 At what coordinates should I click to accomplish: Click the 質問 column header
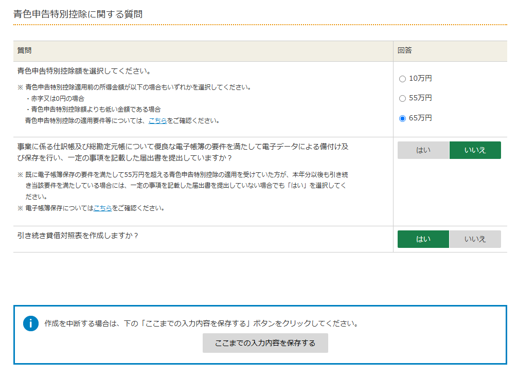[25, 50]
